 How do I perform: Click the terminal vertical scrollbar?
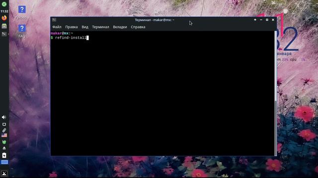pos(275,93)
